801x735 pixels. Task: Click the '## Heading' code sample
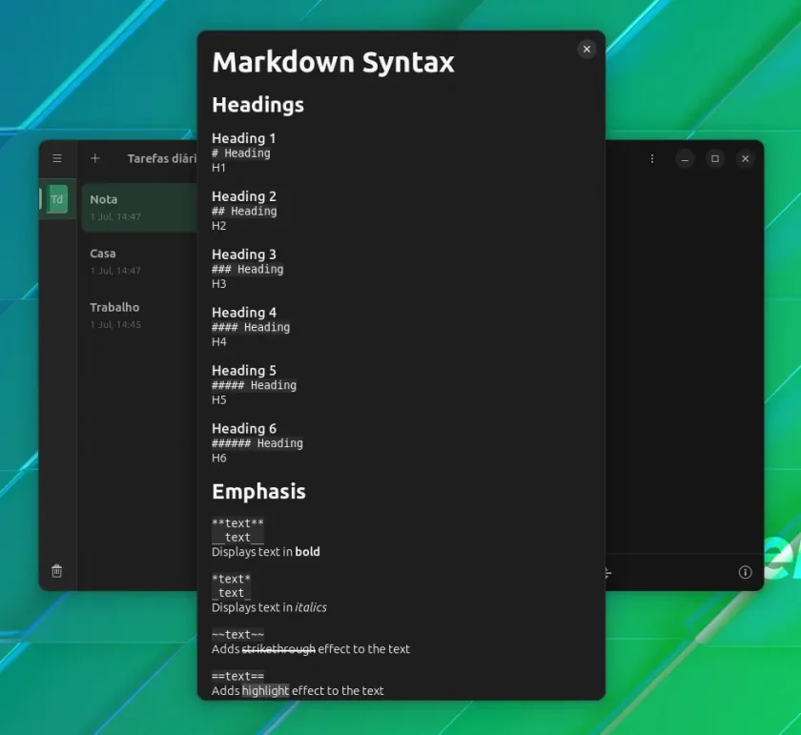(244, 211)
